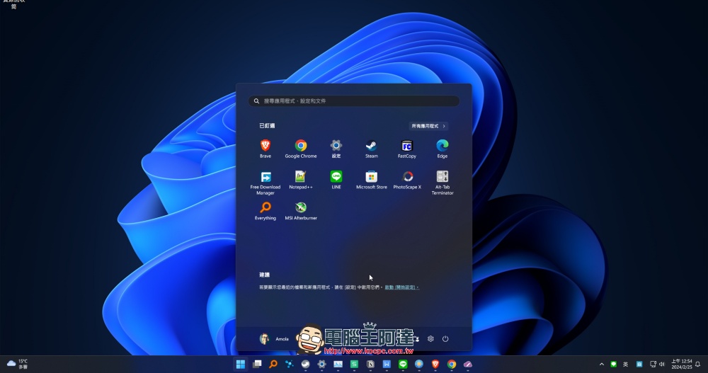Launch Everything from Start menu pinned apps

[265, 211]
